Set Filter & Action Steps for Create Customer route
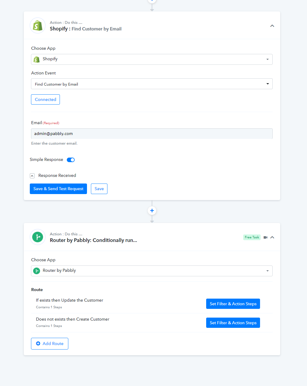Screen dimensions: 307x386 point(233,323)
